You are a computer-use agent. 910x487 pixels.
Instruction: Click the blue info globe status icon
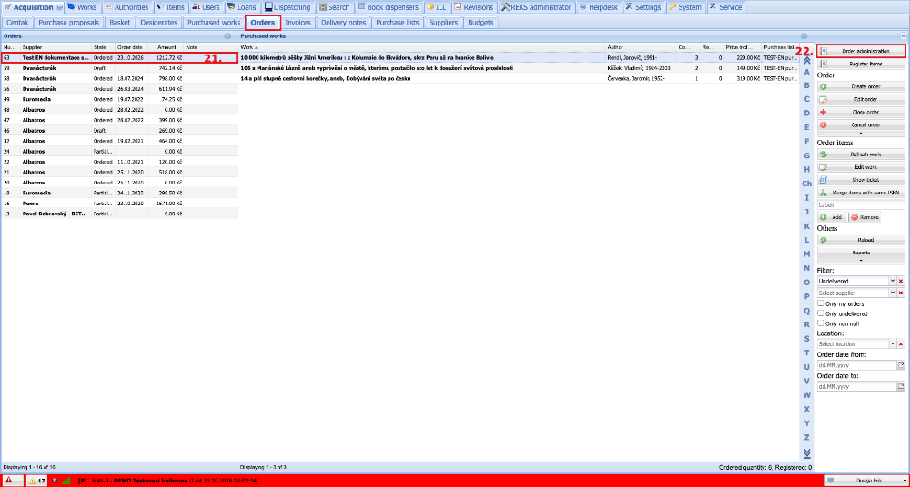click(x=56, y=480)
